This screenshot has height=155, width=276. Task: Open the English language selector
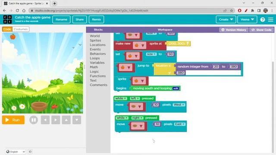pyautogui.click(x=16, y=152)
